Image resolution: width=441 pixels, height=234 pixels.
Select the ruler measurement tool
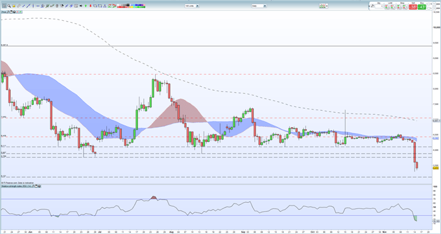19,6
